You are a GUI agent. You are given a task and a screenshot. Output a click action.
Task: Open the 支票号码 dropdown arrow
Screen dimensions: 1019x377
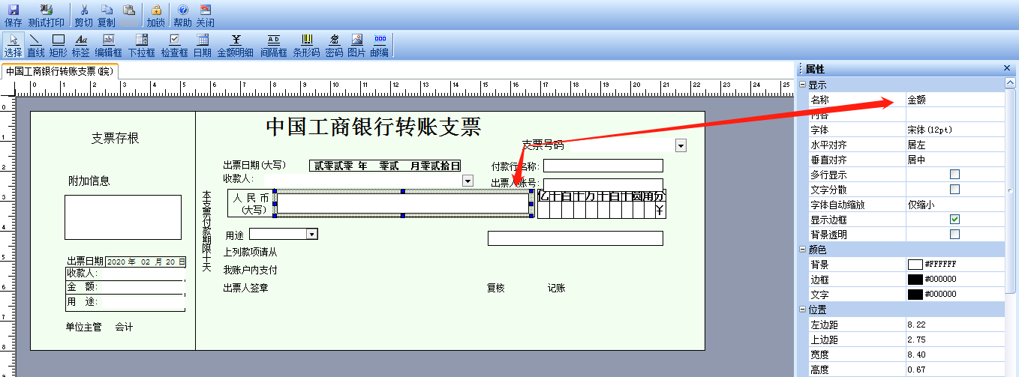681,145
